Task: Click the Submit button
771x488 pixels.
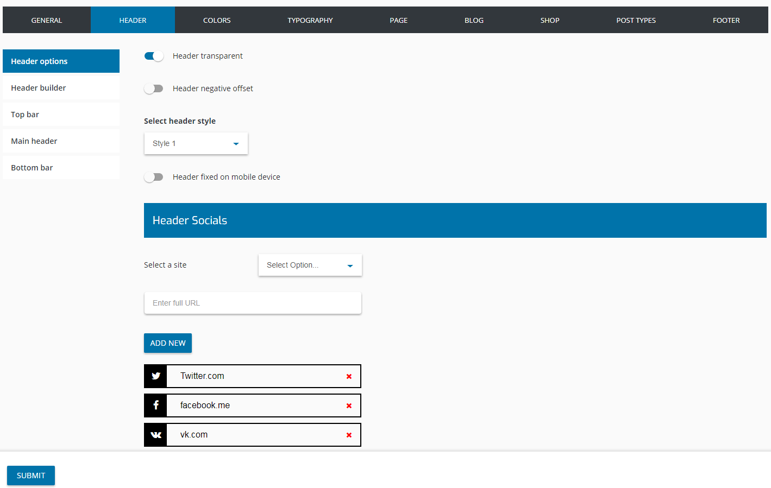Action: tap(31, 476)
